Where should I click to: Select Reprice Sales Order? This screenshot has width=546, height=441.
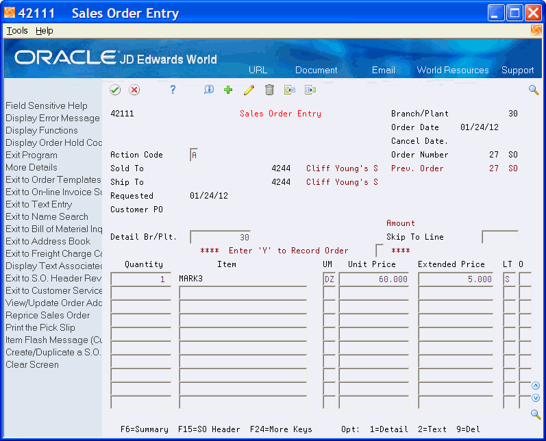[48, 316]
